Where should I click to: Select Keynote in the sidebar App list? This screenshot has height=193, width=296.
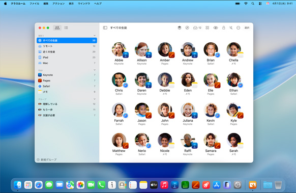(67, 75)
